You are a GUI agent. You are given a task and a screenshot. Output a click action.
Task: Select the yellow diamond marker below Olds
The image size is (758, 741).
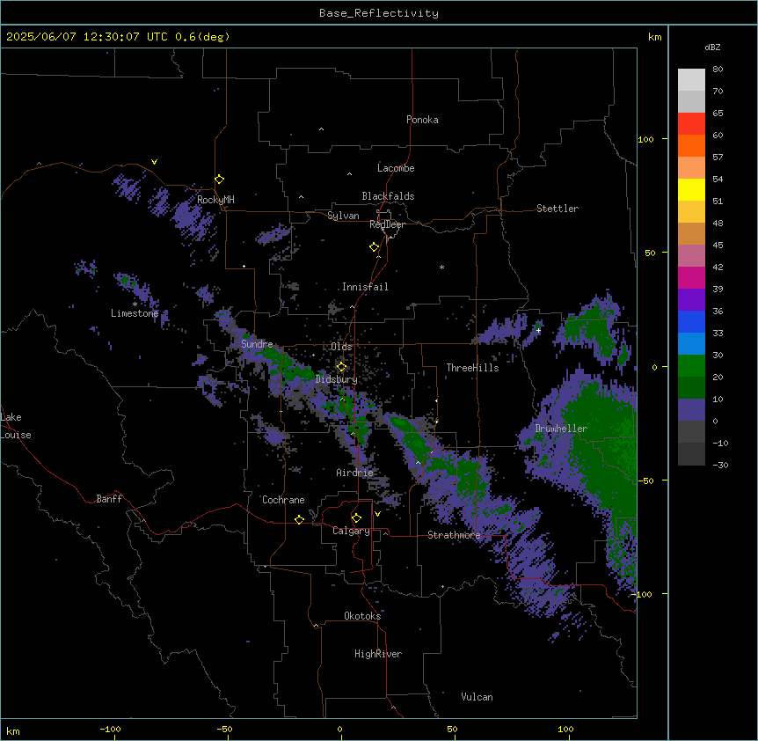pyautogui.click(x=342, y=367)
